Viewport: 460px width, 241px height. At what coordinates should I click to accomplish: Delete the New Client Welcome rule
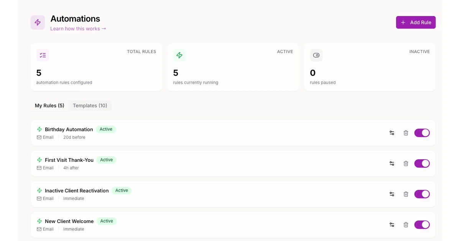click(406, 225)
